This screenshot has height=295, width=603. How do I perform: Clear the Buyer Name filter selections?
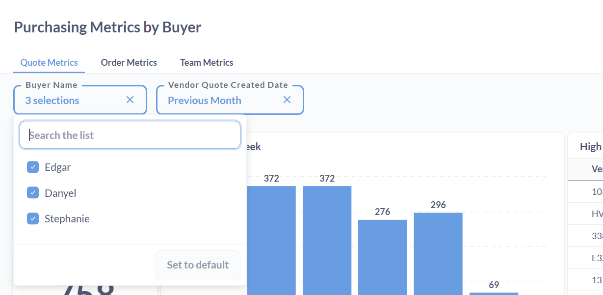[x=130, y=100]
